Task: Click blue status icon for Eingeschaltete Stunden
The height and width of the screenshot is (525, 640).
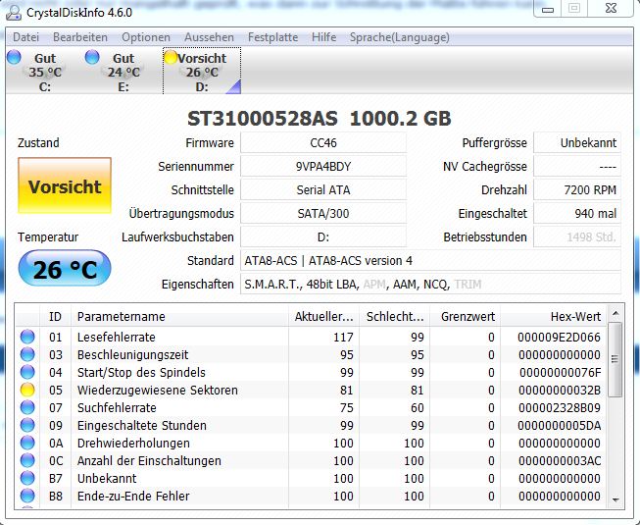Action: (27, 425)
